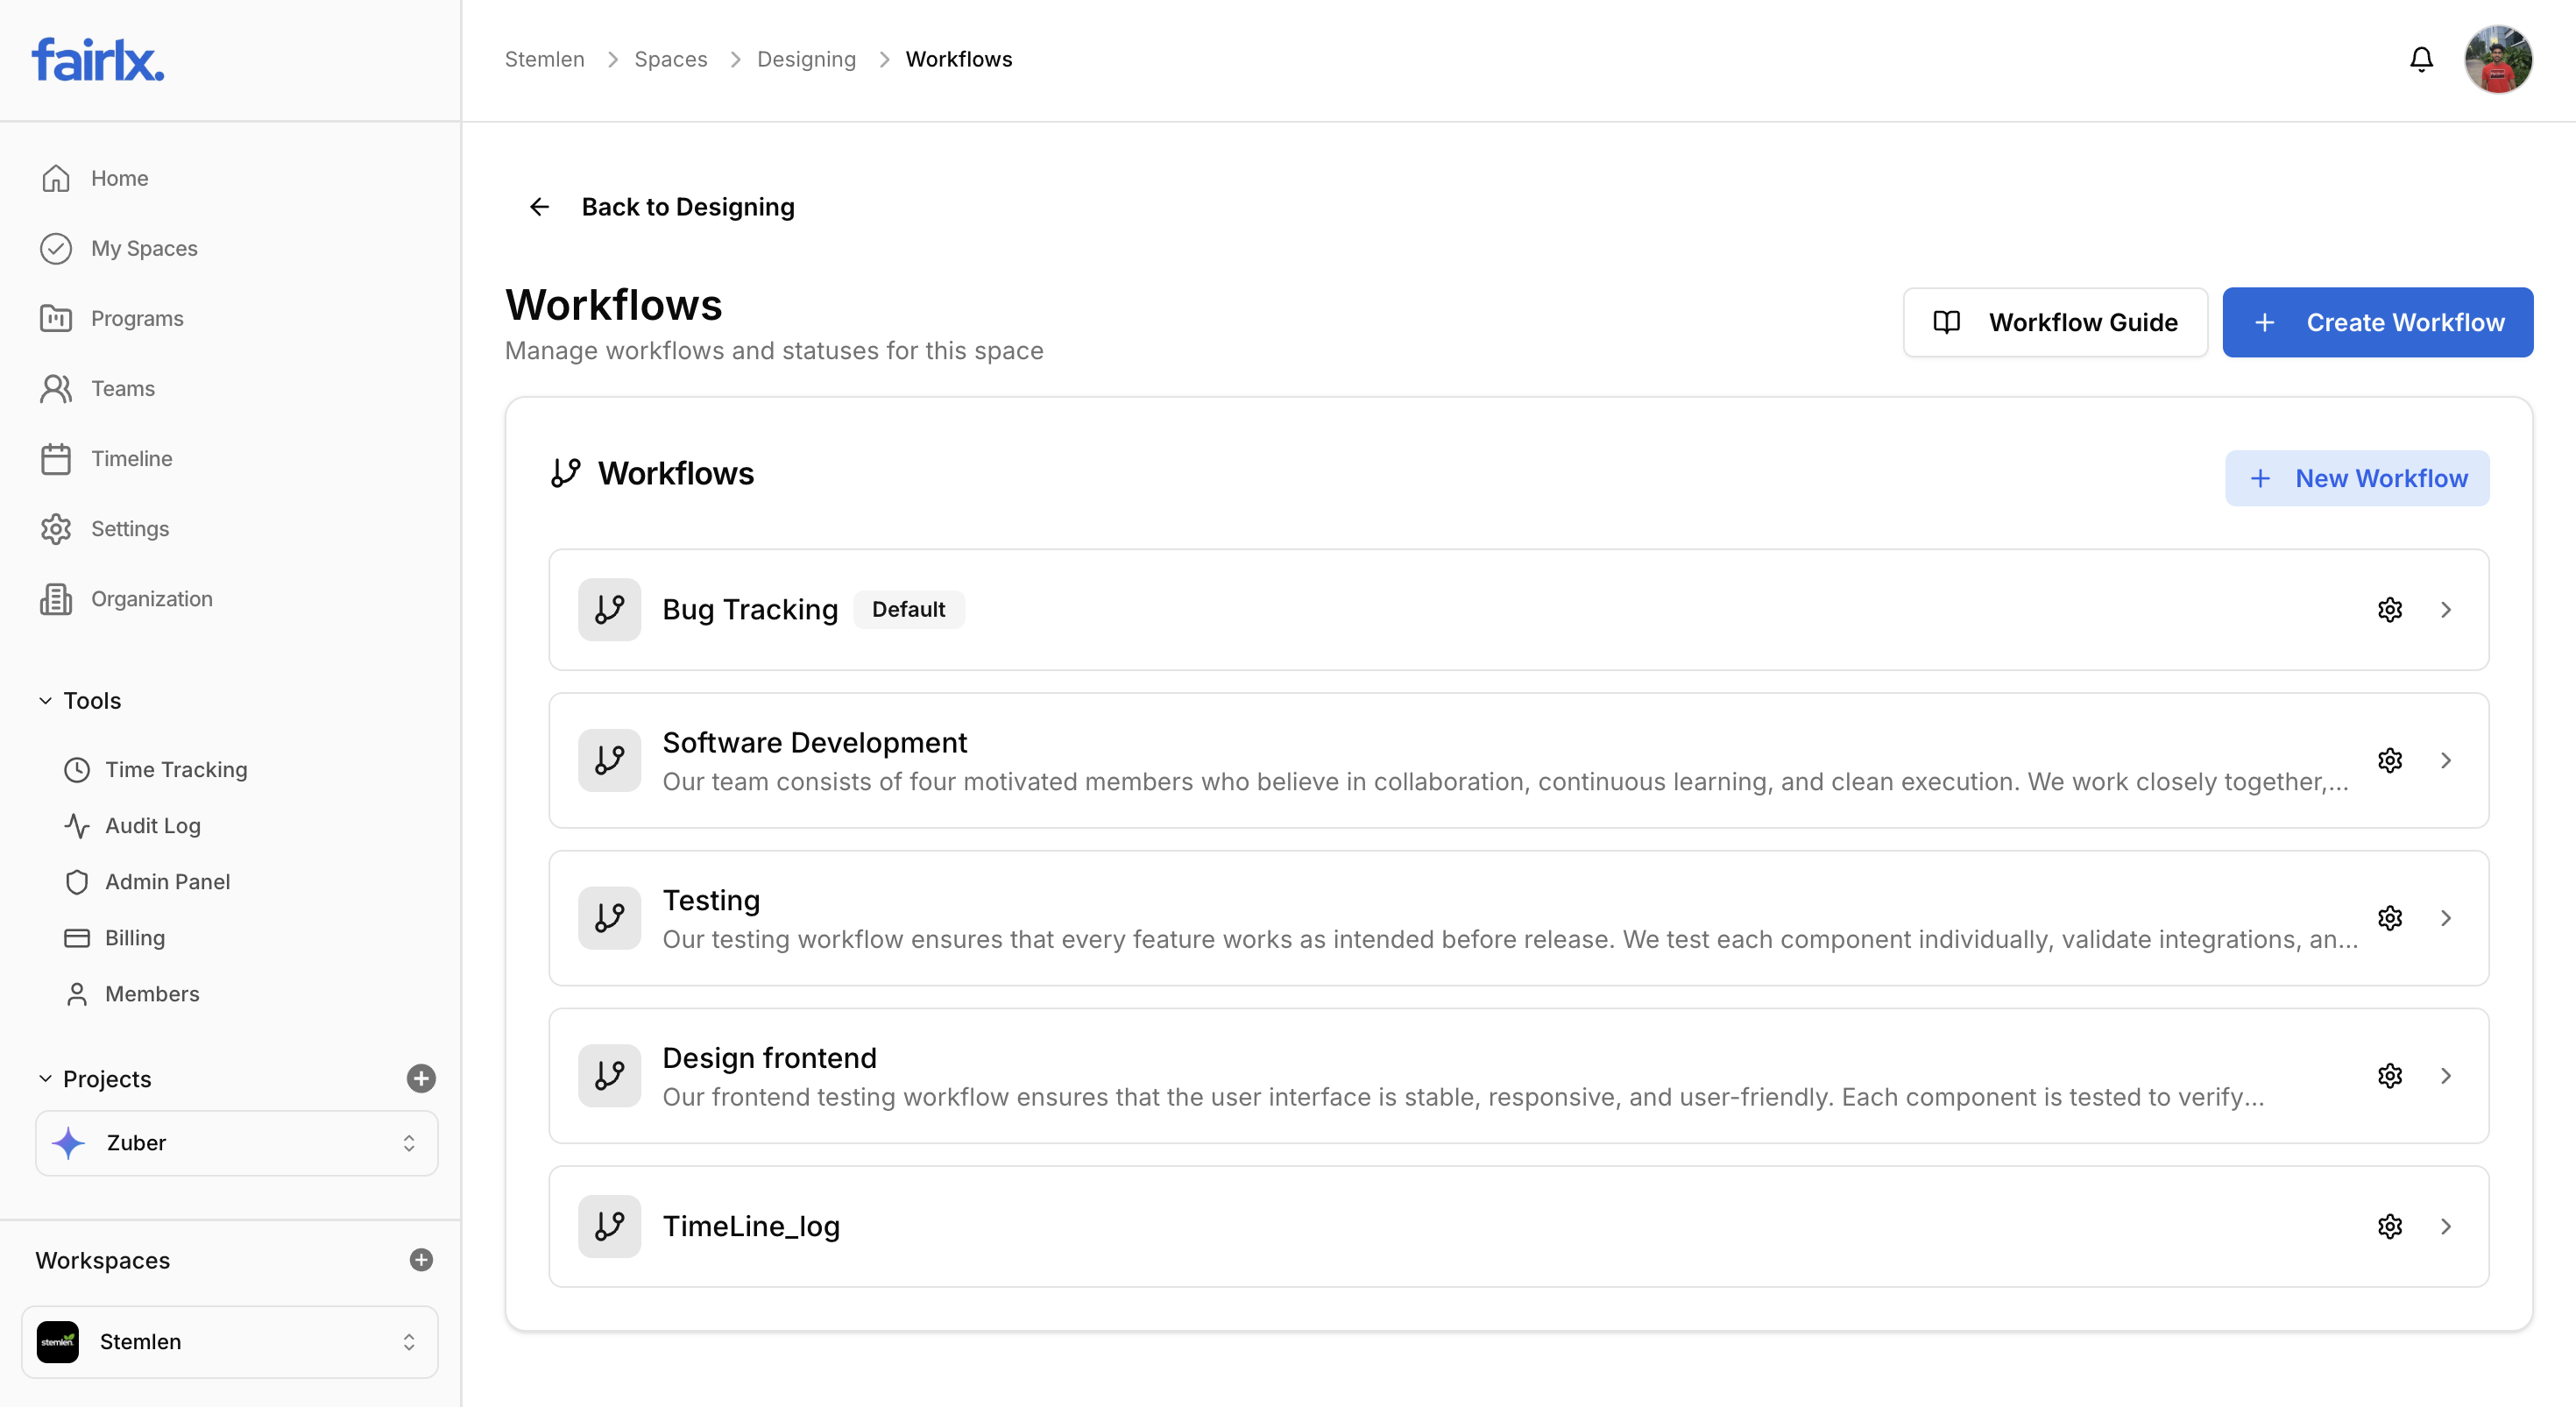Open settings gear for Bug Tracking workflow

[x=2390, y=609]
